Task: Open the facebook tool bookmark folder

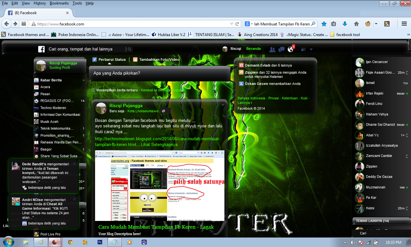Action: coord(345,35)
